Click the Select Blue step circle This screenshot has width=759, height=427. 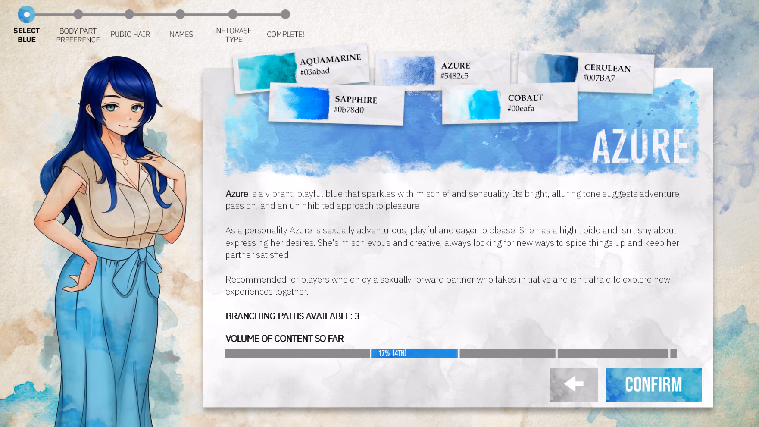pyautogui.click(x=27, y=14)
